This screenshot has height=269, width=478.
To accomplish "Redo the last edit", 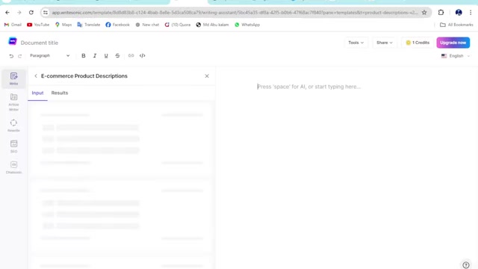I will [x=20, y=56].
